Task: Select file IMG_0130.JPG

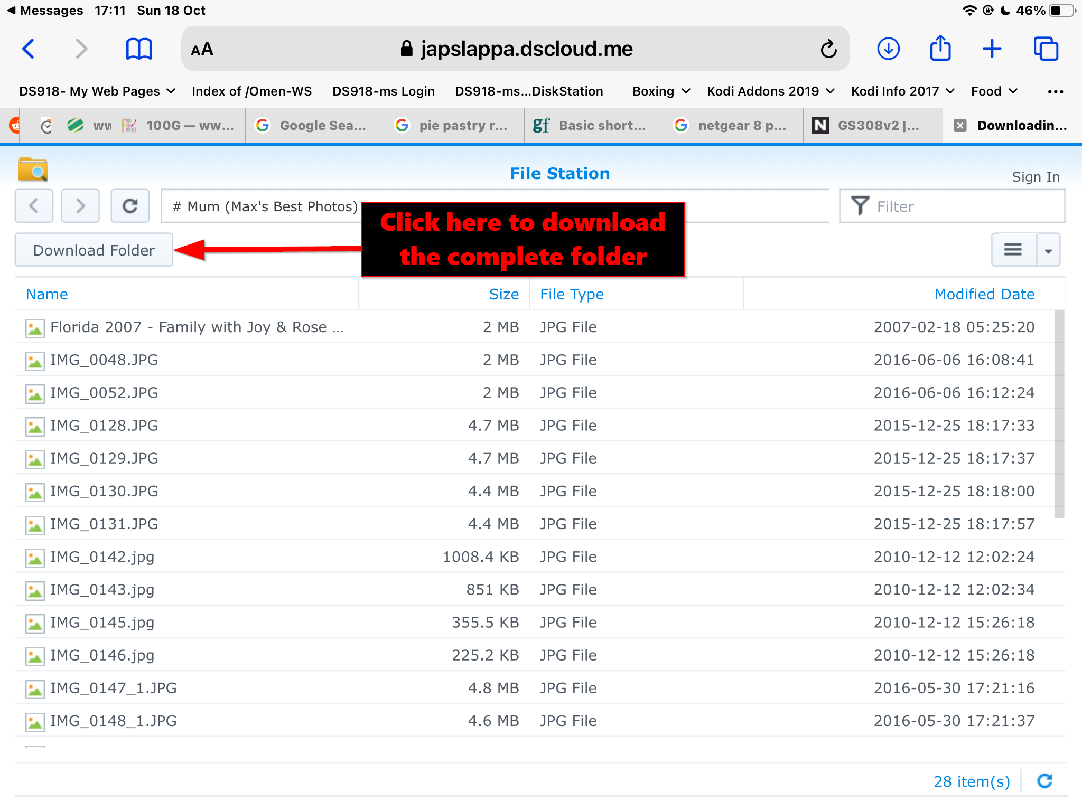Action: 540,491
